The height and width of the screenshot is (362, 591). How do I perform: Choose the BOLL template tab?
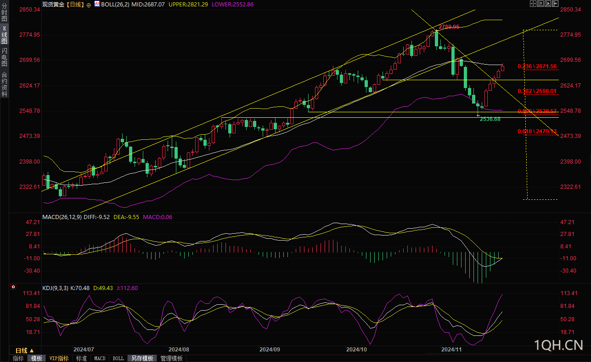point(118,358)
